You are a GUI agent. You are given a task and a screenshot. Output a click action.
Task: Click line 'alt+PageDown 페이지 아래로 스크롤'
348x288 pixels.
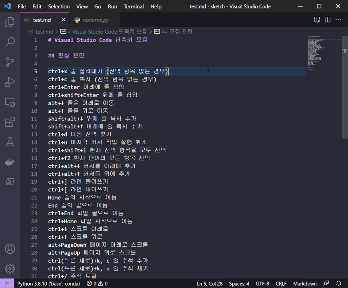point(98,245)
